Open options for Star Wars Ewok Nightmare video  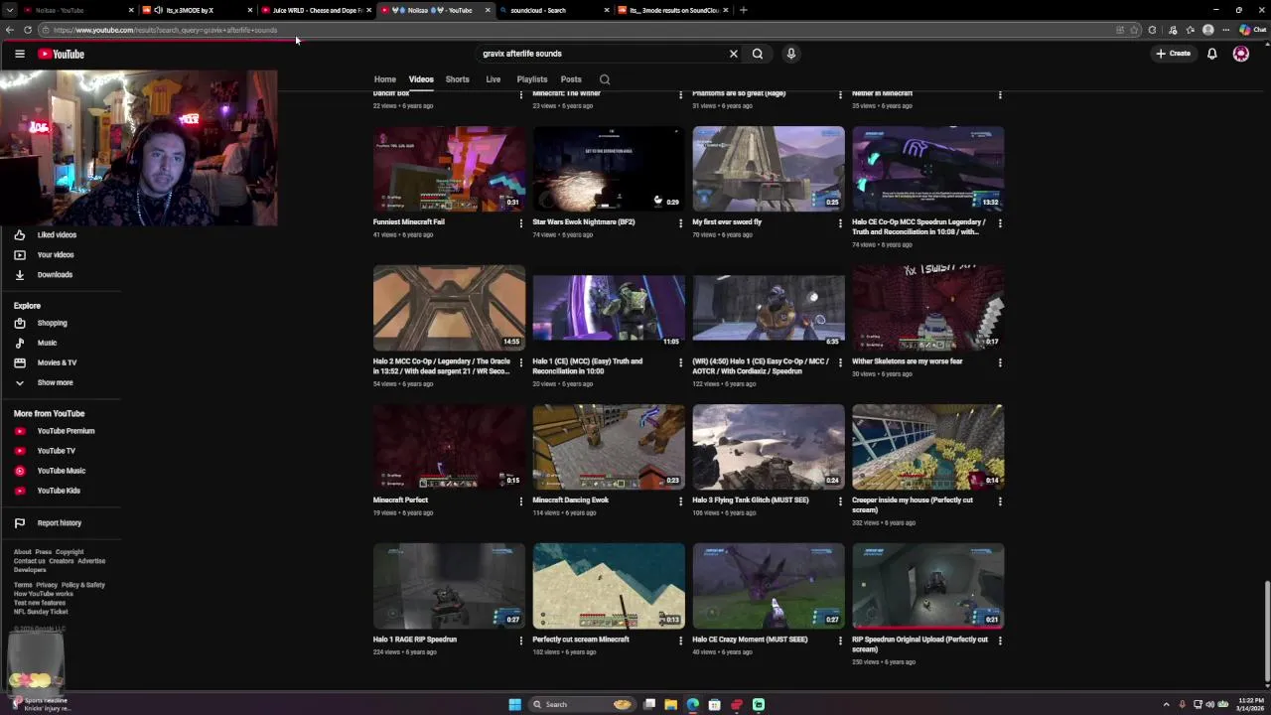coord(680,223)
